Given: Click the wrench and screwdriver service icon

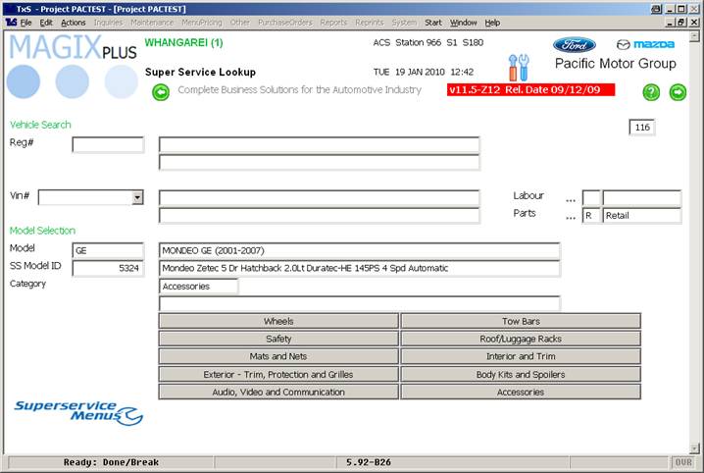Looking at the screenshot, I should tap(518, 68).
